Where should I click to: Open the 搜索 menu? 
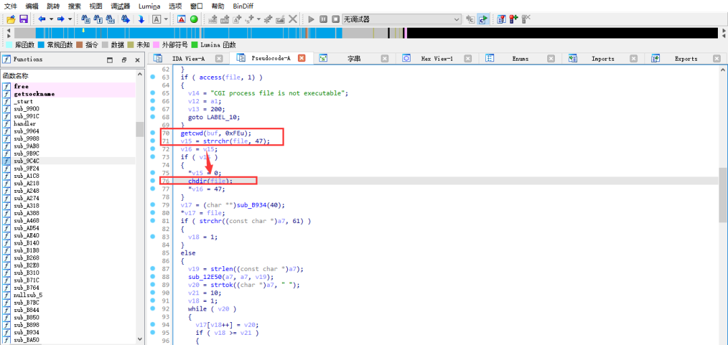[x=74, y=6]
